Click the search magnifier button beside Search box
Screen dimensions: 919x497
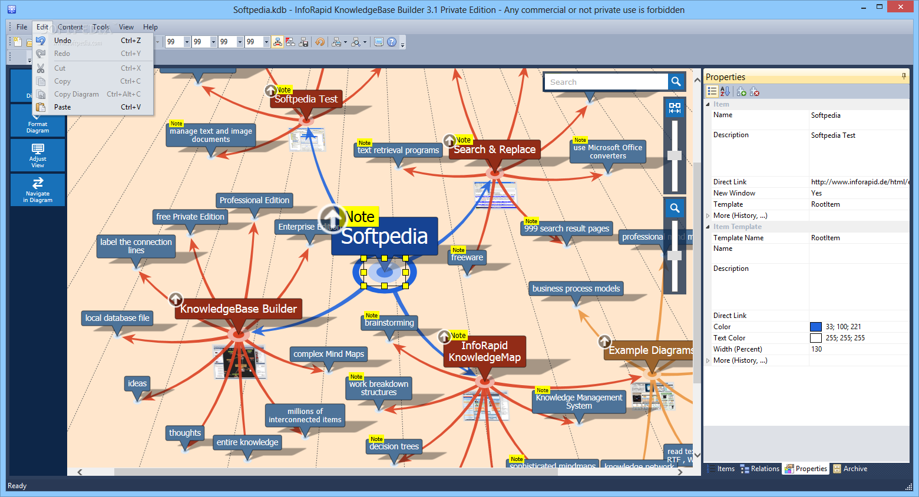click(676, 82)
